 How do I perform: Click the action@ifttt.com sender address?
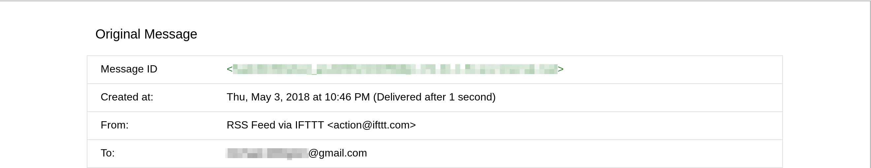point(371,125)
